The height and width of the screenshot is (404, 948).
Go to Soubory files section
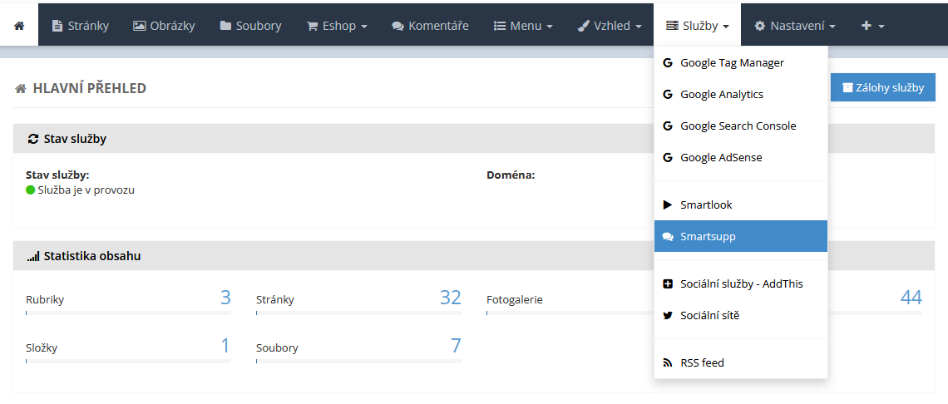(250, 26)
